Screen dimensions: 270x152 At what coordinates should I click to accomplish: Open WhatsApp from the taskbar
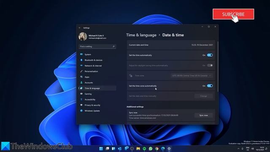tap(151, 149)
